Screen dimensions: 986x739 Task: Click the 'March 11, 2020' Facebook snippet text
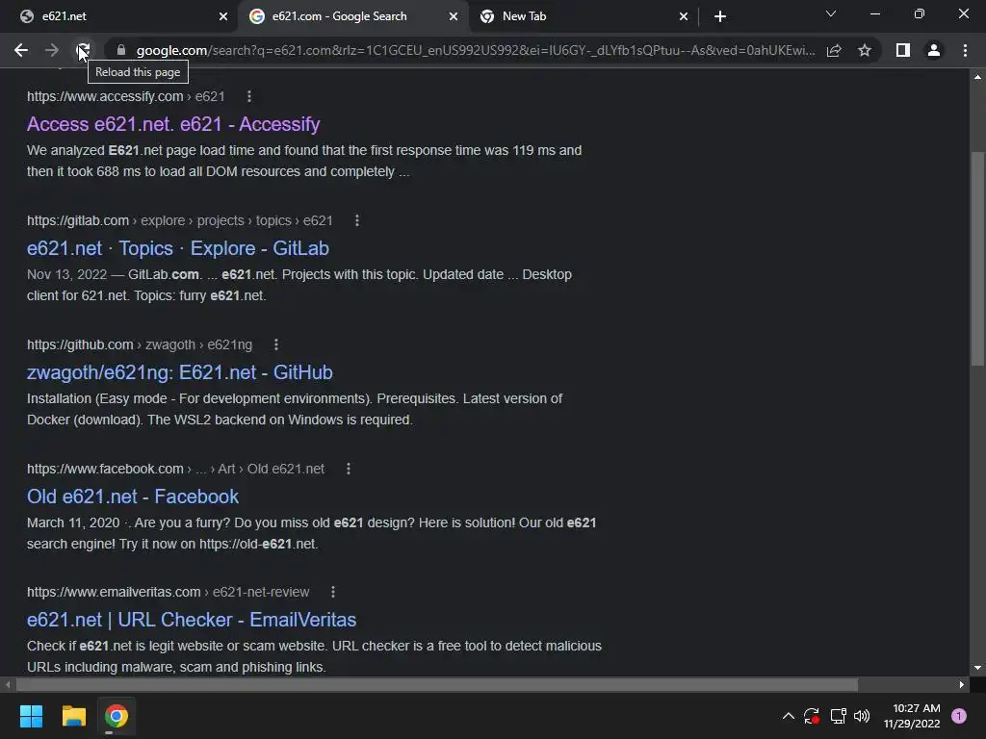pyautogui.click(x=73, y=522)
